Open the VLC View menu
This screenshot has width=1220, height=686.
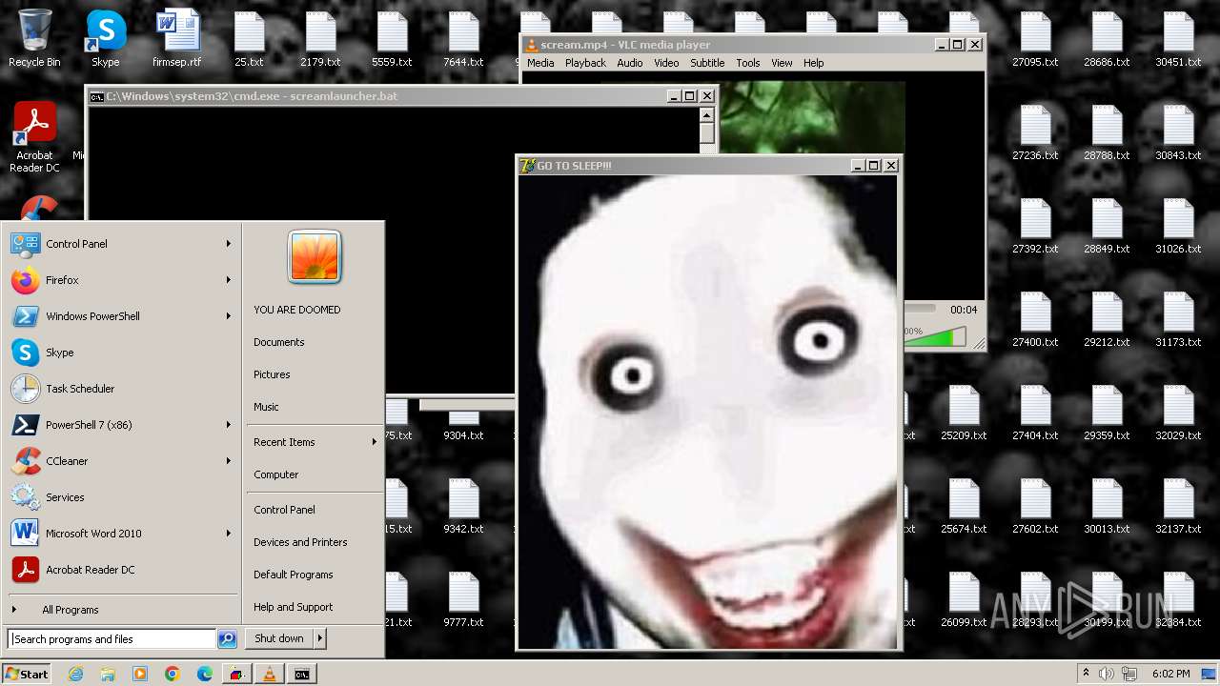point(782,63)
